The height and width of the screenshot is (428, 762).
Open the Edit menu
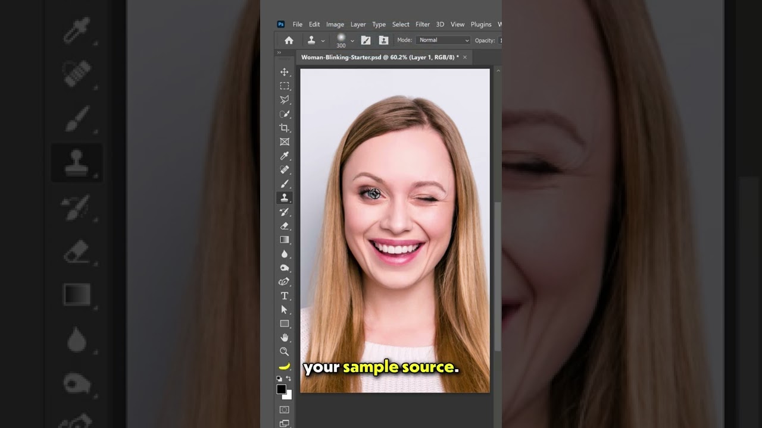pos(314,24)
